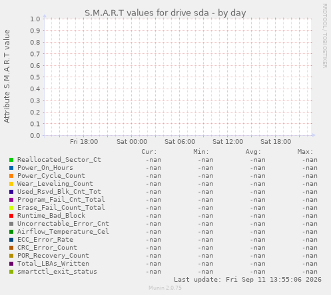The image size is (331, 295).
Task: Click the 0.0 y-axis tick label
Action: (35, 135)
